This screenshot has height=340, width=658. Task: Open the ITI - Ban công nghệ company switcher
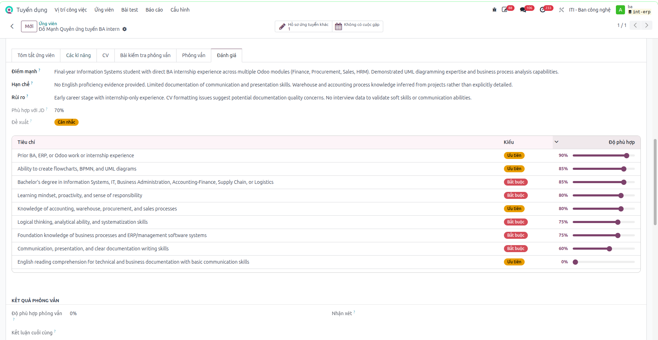pos(590,10)
